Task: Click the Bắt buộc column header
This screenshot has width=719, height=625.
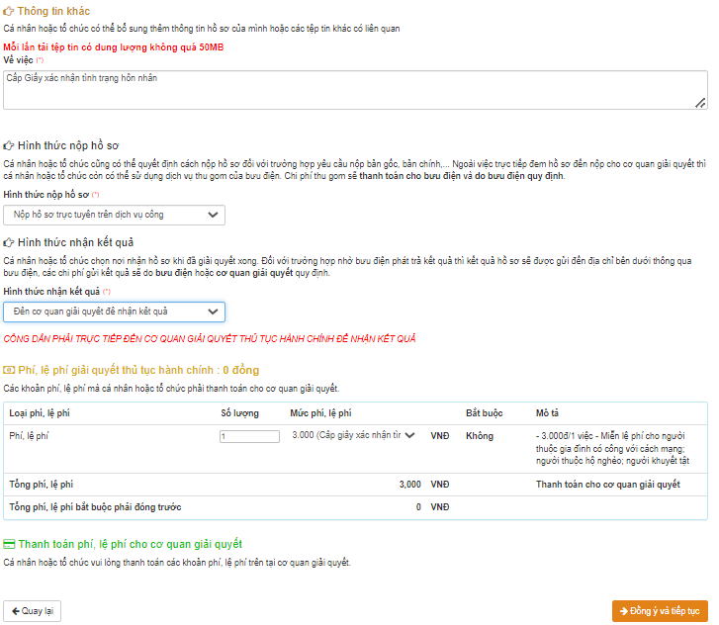Action: (x=485, y=411)
